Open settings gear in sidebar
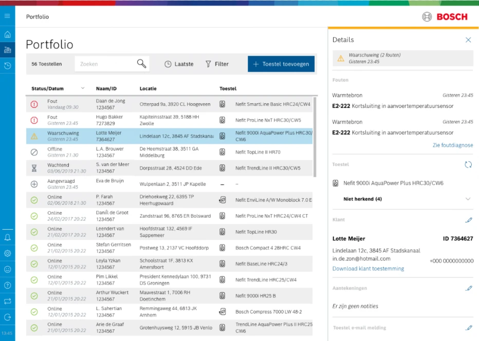 tap(7, 253)
